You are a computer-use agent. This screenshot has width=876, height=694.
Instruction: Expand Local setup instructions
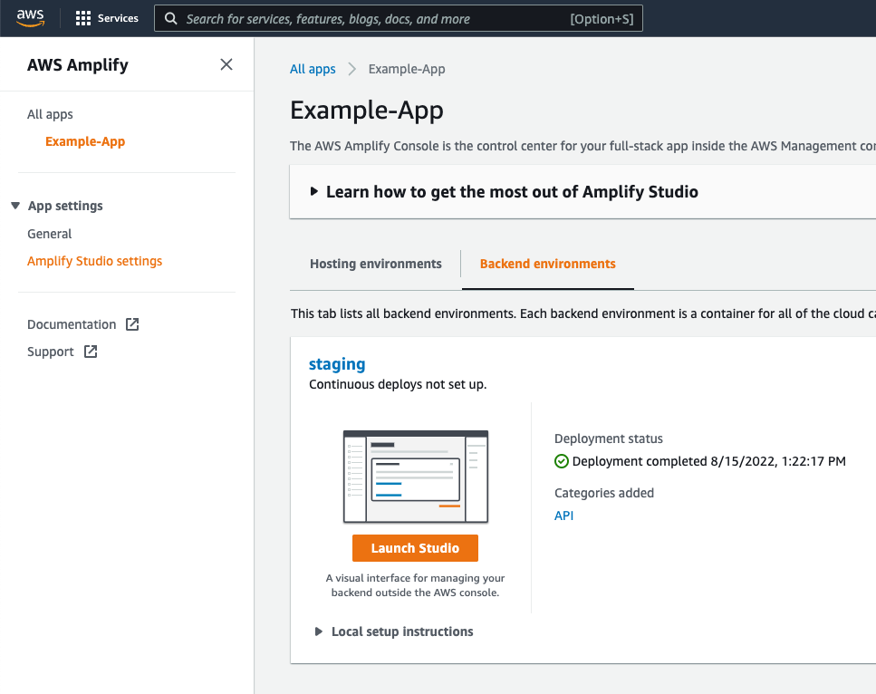[318, 631]
